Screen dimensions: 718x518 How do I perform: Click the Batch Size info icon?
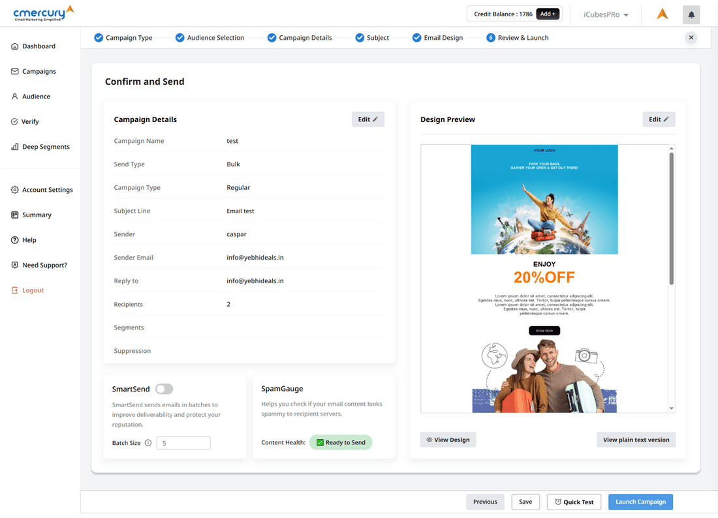(148, 443)
